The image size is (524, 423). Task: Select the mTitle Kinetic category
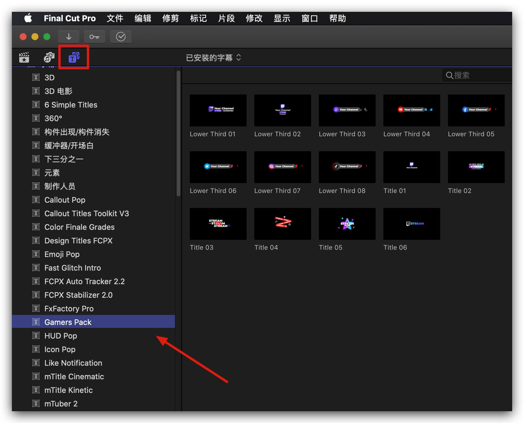(93, 390)
